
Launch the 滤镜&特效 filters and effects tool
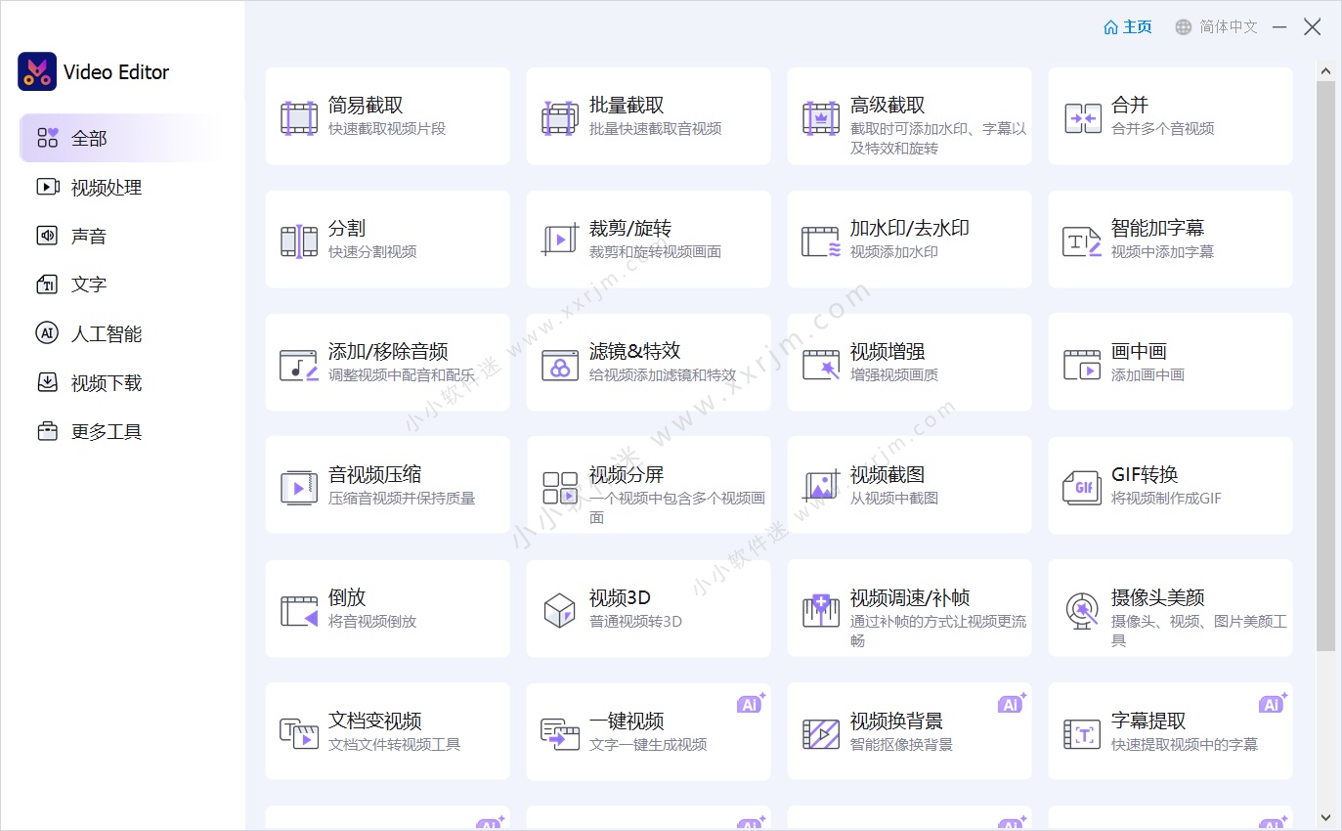point(648,362)
